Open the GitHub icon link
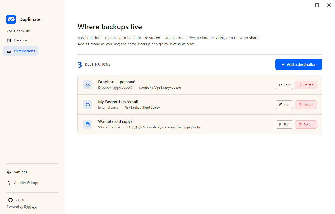The width and height of the screenshot is (335, 214). (10, 200)
